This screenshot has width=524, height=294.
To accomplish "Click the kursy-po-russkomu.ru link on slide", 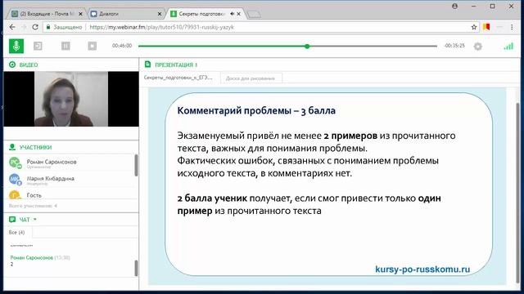I will pyautogui.click(x=422, y=269).
